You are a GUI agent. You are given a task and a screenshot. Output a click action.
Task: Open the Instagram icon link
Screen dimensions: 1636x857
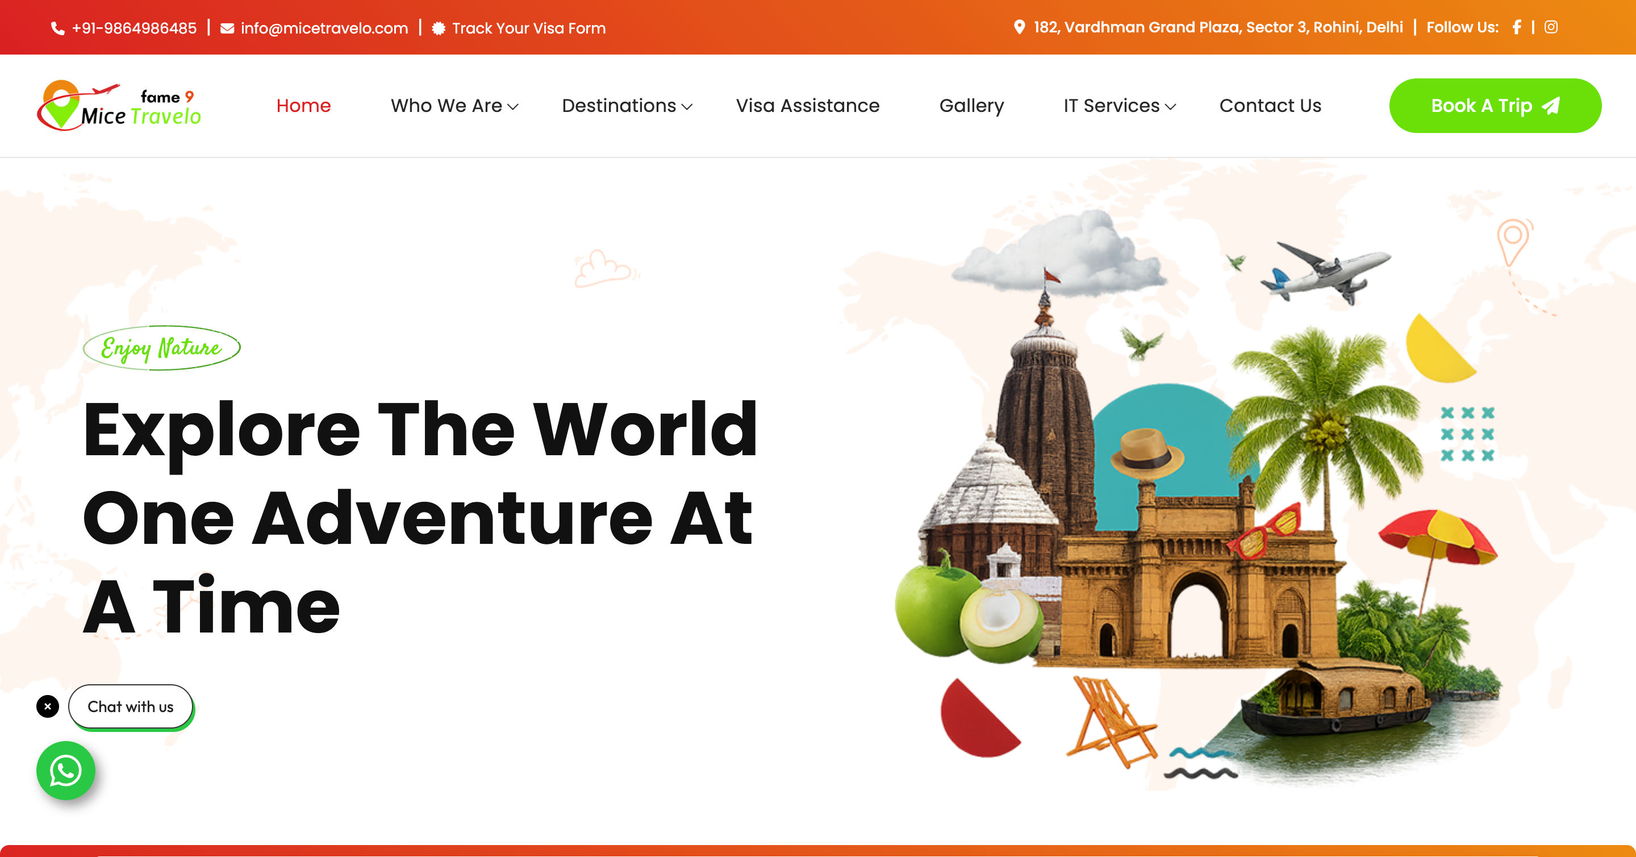point(1551,27)
